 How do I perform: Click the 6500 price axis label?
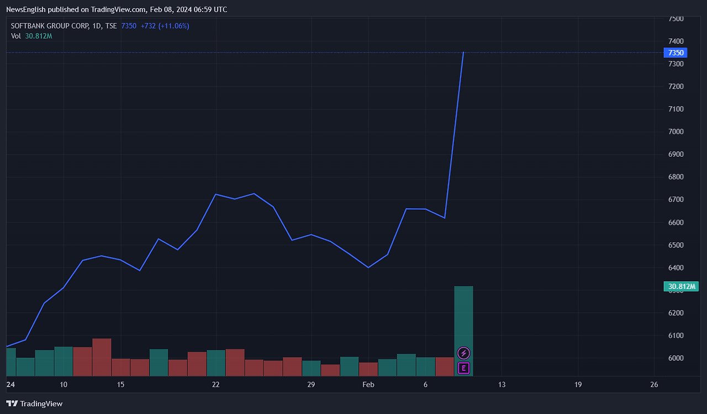click(676, 245)
